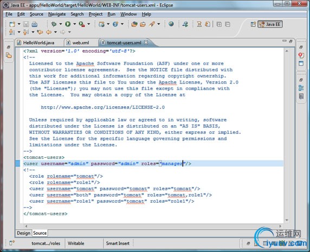
Task: Select the tomcat-users.xml editor tab
Action: point(124,43)
